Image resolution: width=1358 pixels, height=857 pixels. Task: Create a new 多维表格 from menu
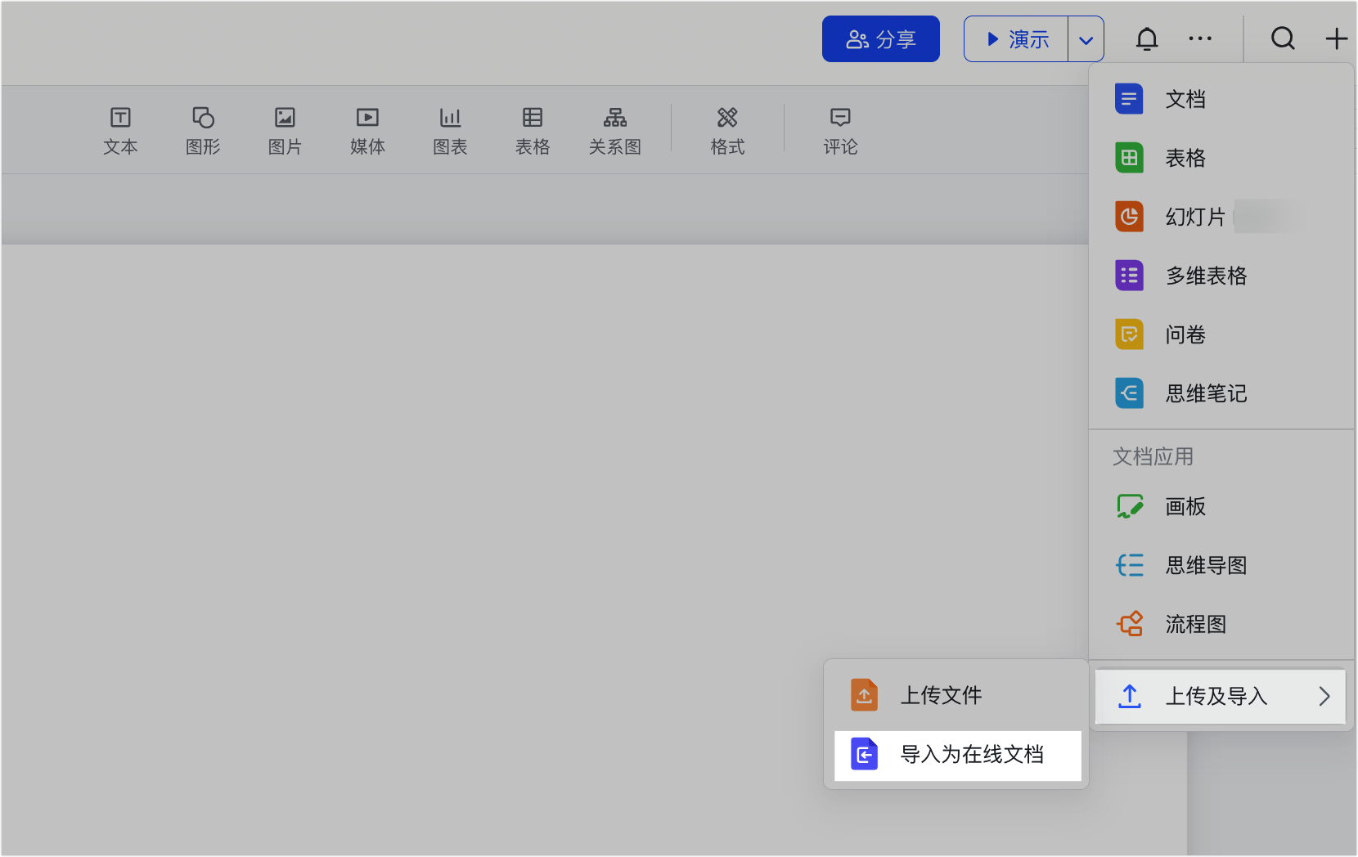1205,276
